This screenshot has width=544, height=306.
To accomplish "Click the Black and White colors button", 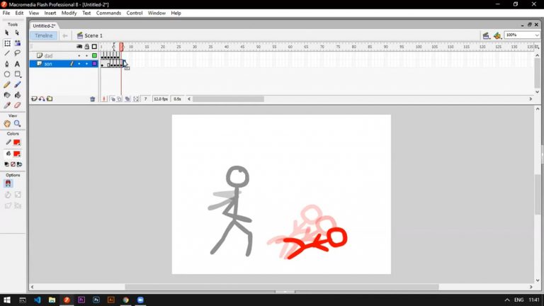I will coord(6,164).
